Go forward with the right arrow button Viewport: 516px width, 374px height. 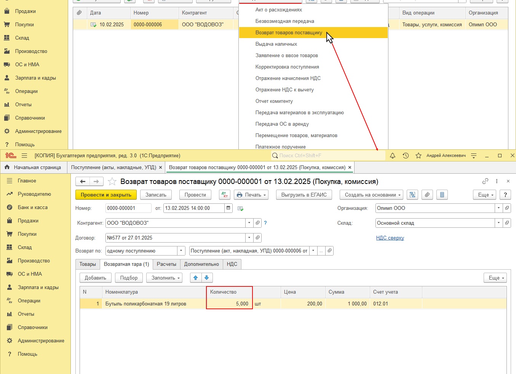(x=96, y=182)
